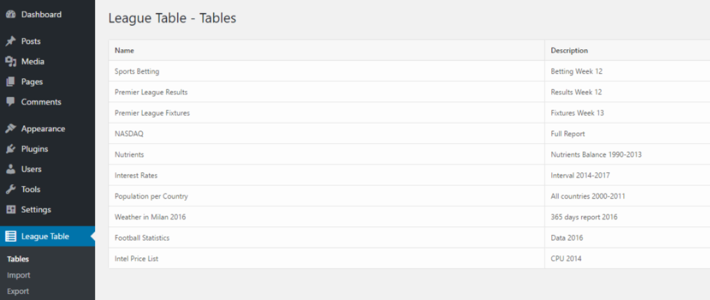Image resolution: width=710 pixels, height=300 pixels.
Task: Select the Premier League Results table
Action: coord(151,92)
